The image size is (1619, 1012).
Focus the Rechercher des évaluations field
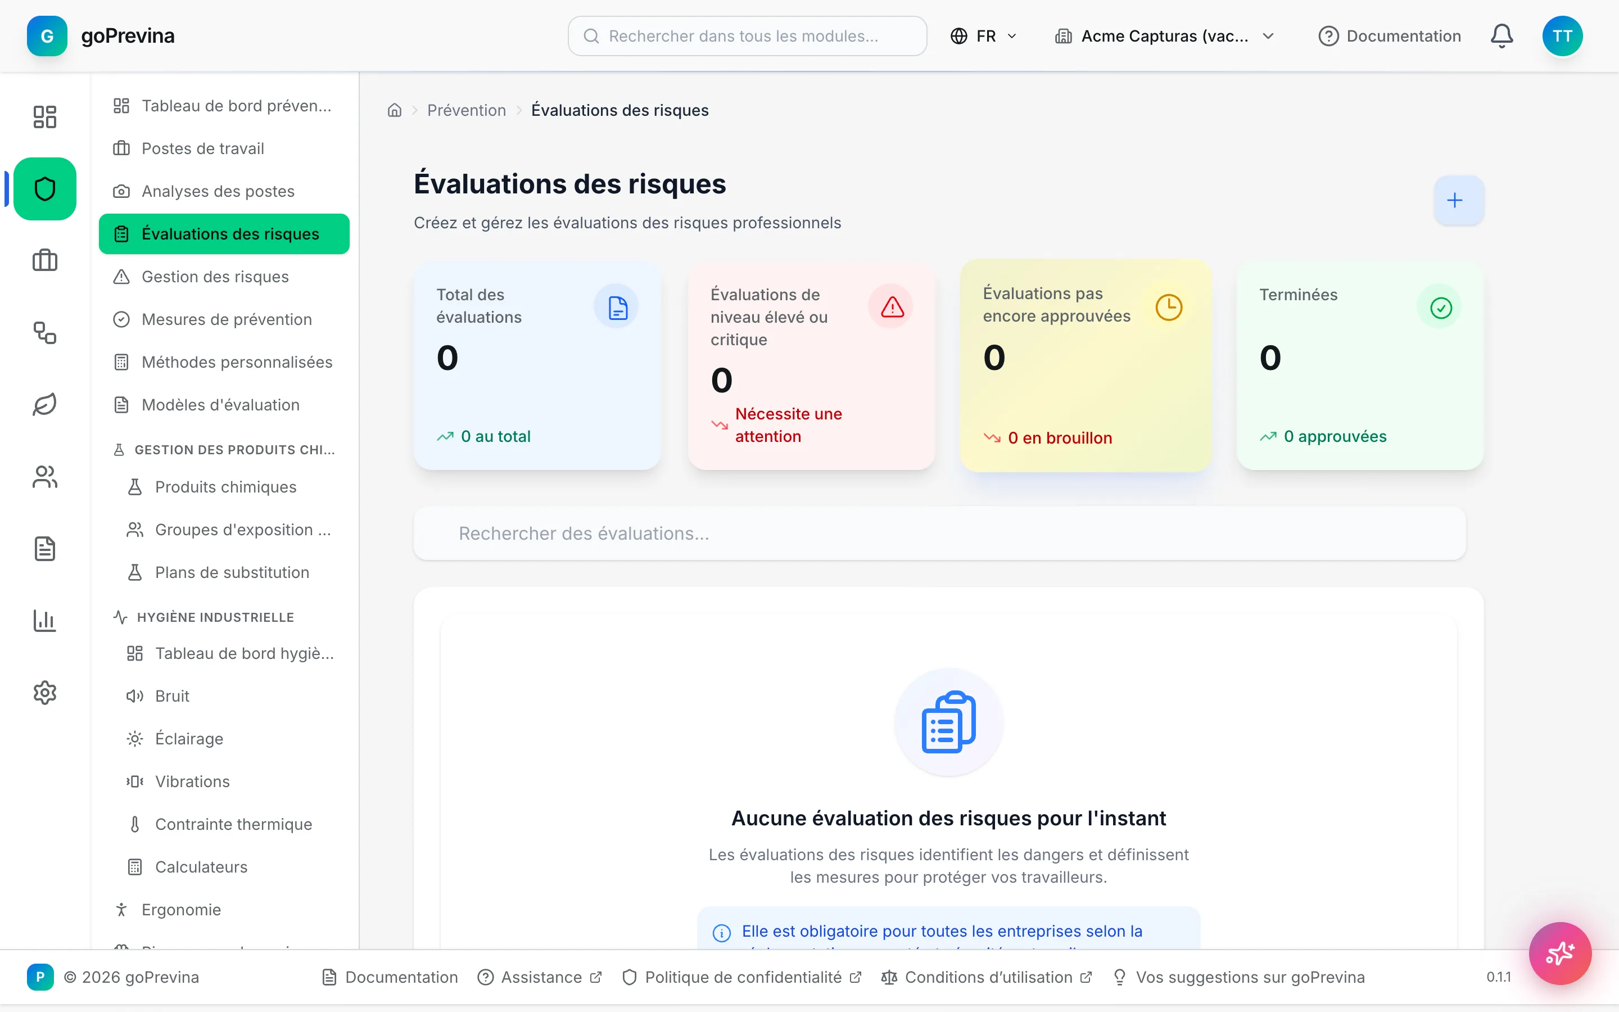[x=939, y=534]
